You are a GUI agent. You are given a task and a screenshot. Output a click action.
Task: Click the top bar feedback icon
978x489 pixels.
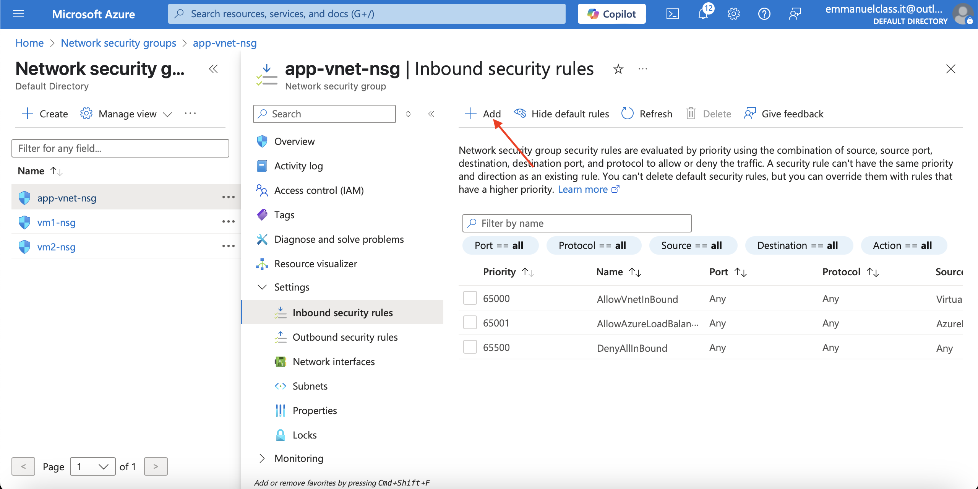(795, 14)
